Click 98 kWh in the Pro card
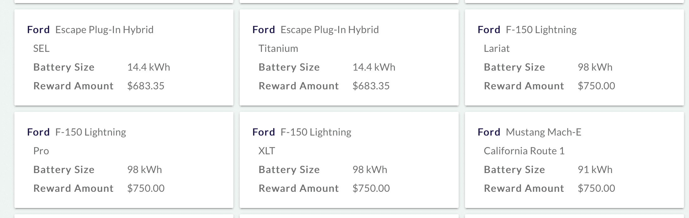Viewport: 689px width, 218px height. [144, 170]
